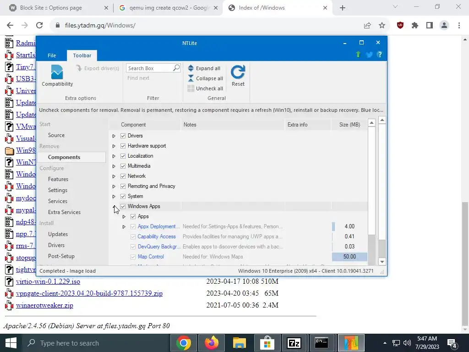Image resolution: width=469 pixels, height=352 pixels.
Task: Uncheck the Apps sub-item checkbox
Action: [133, 216]
